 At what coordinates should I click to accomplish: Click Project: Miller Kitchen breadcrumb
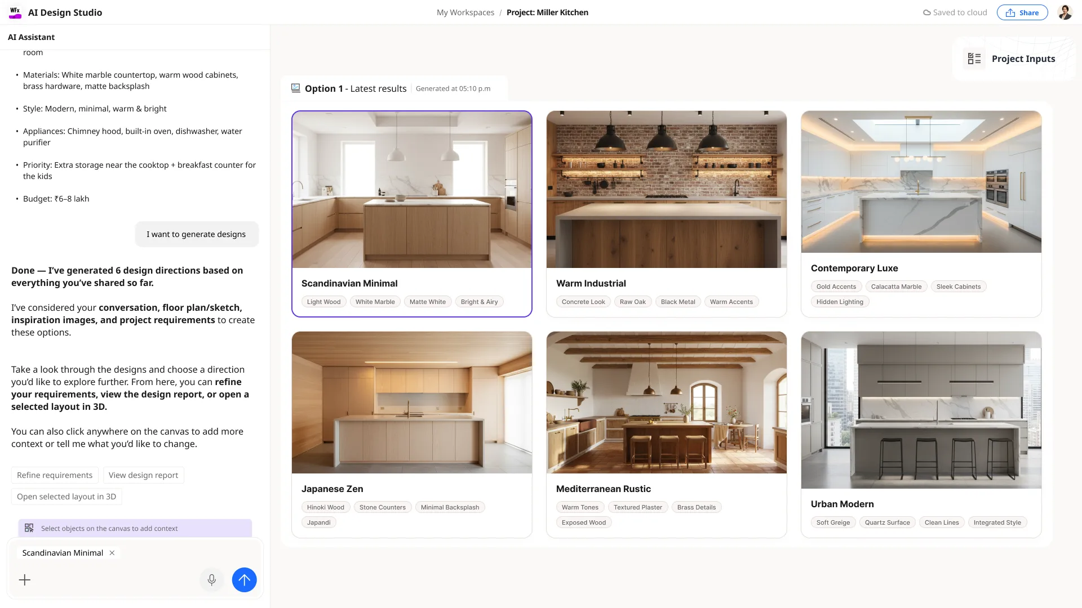tap(547, 12)
